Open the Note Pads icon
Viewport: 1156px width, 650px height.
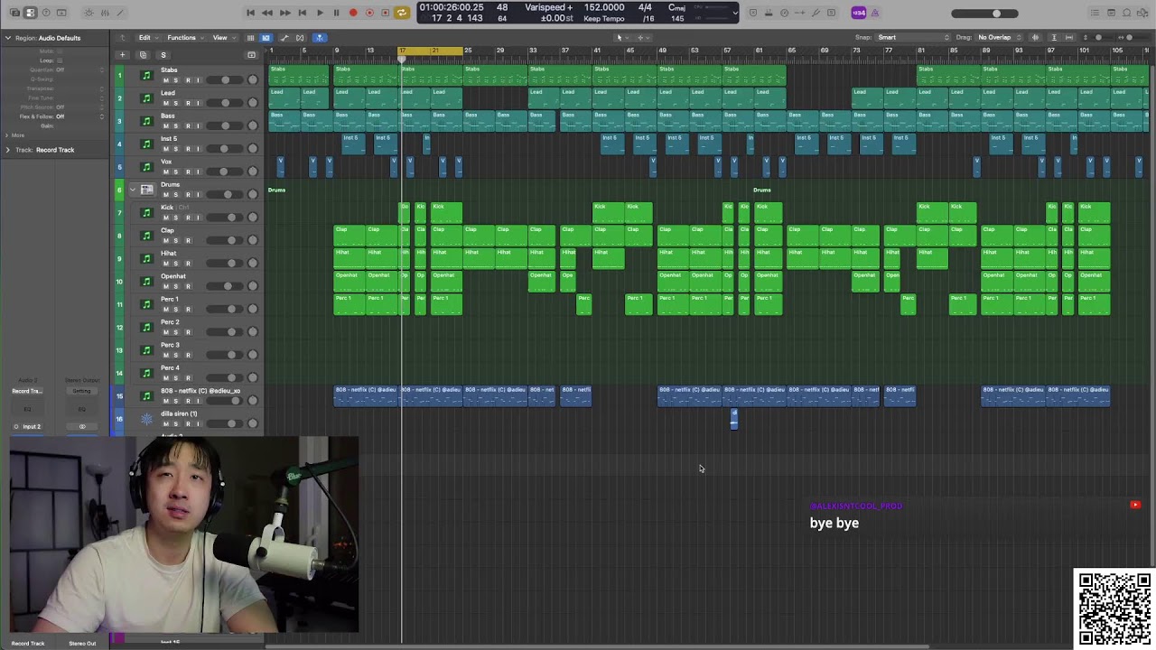(1112, 13)
